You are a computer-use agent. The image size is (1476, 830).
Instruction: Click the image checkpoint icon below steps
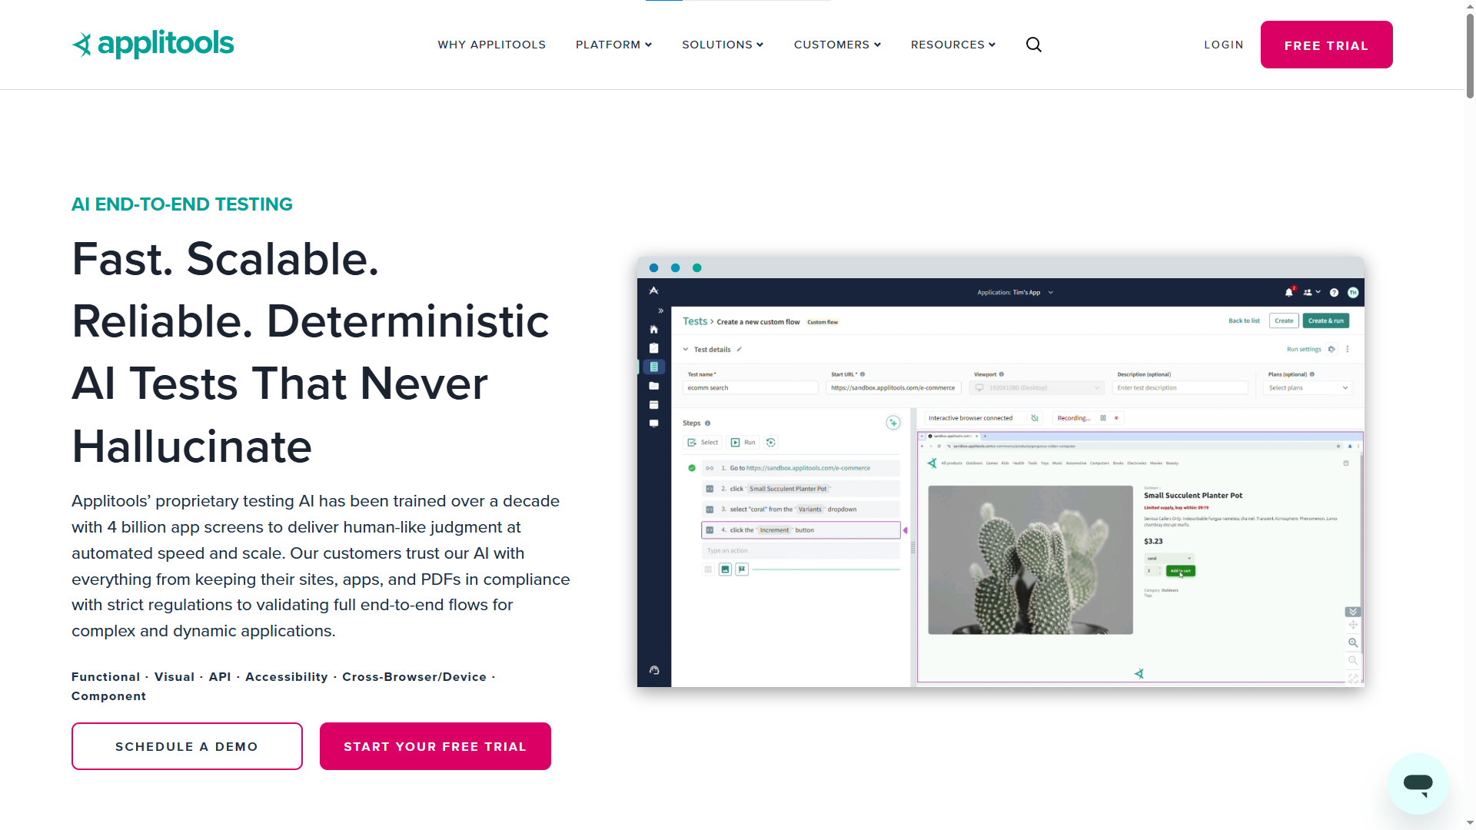(725, 569)
